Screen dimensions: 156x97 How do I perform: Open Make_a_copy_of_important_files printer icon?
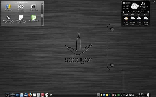8,18
